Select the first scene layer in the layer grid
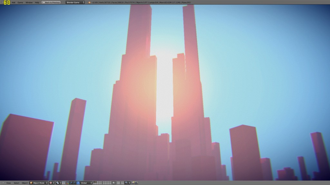Viewport: 330px width, 185px height. point(94,182)
